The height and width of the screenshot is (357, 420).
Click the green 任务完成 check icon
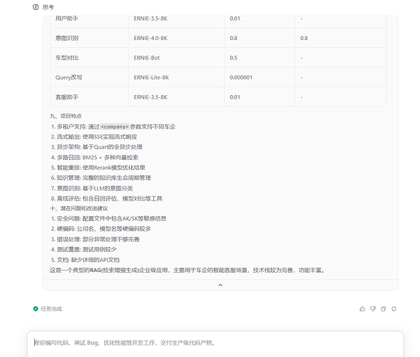[36, 308]
